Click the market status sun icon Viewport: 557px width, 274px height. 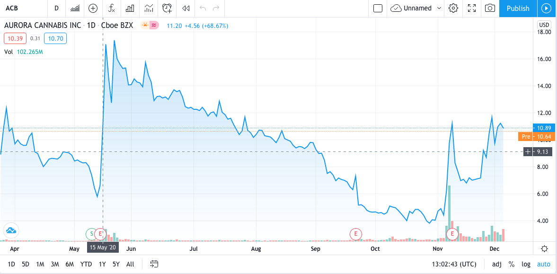(145, 25)
